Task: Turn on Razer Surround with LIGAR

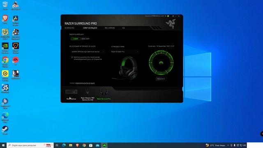Action: coord(76,39)
